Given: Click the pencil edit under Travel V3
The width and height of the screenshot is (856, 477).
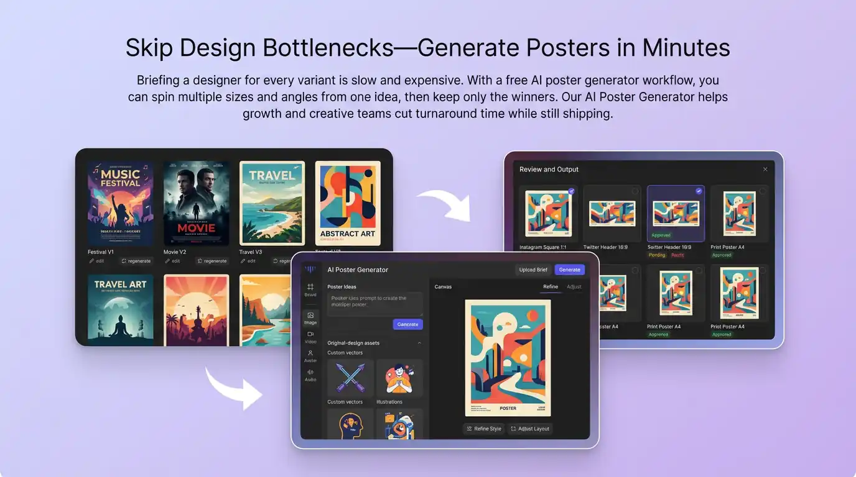Looking at the screenshot, I should (x=248, y=261).
